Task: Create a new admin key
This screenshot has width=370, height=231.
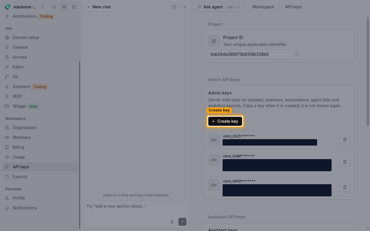Action: pos(225,121)
